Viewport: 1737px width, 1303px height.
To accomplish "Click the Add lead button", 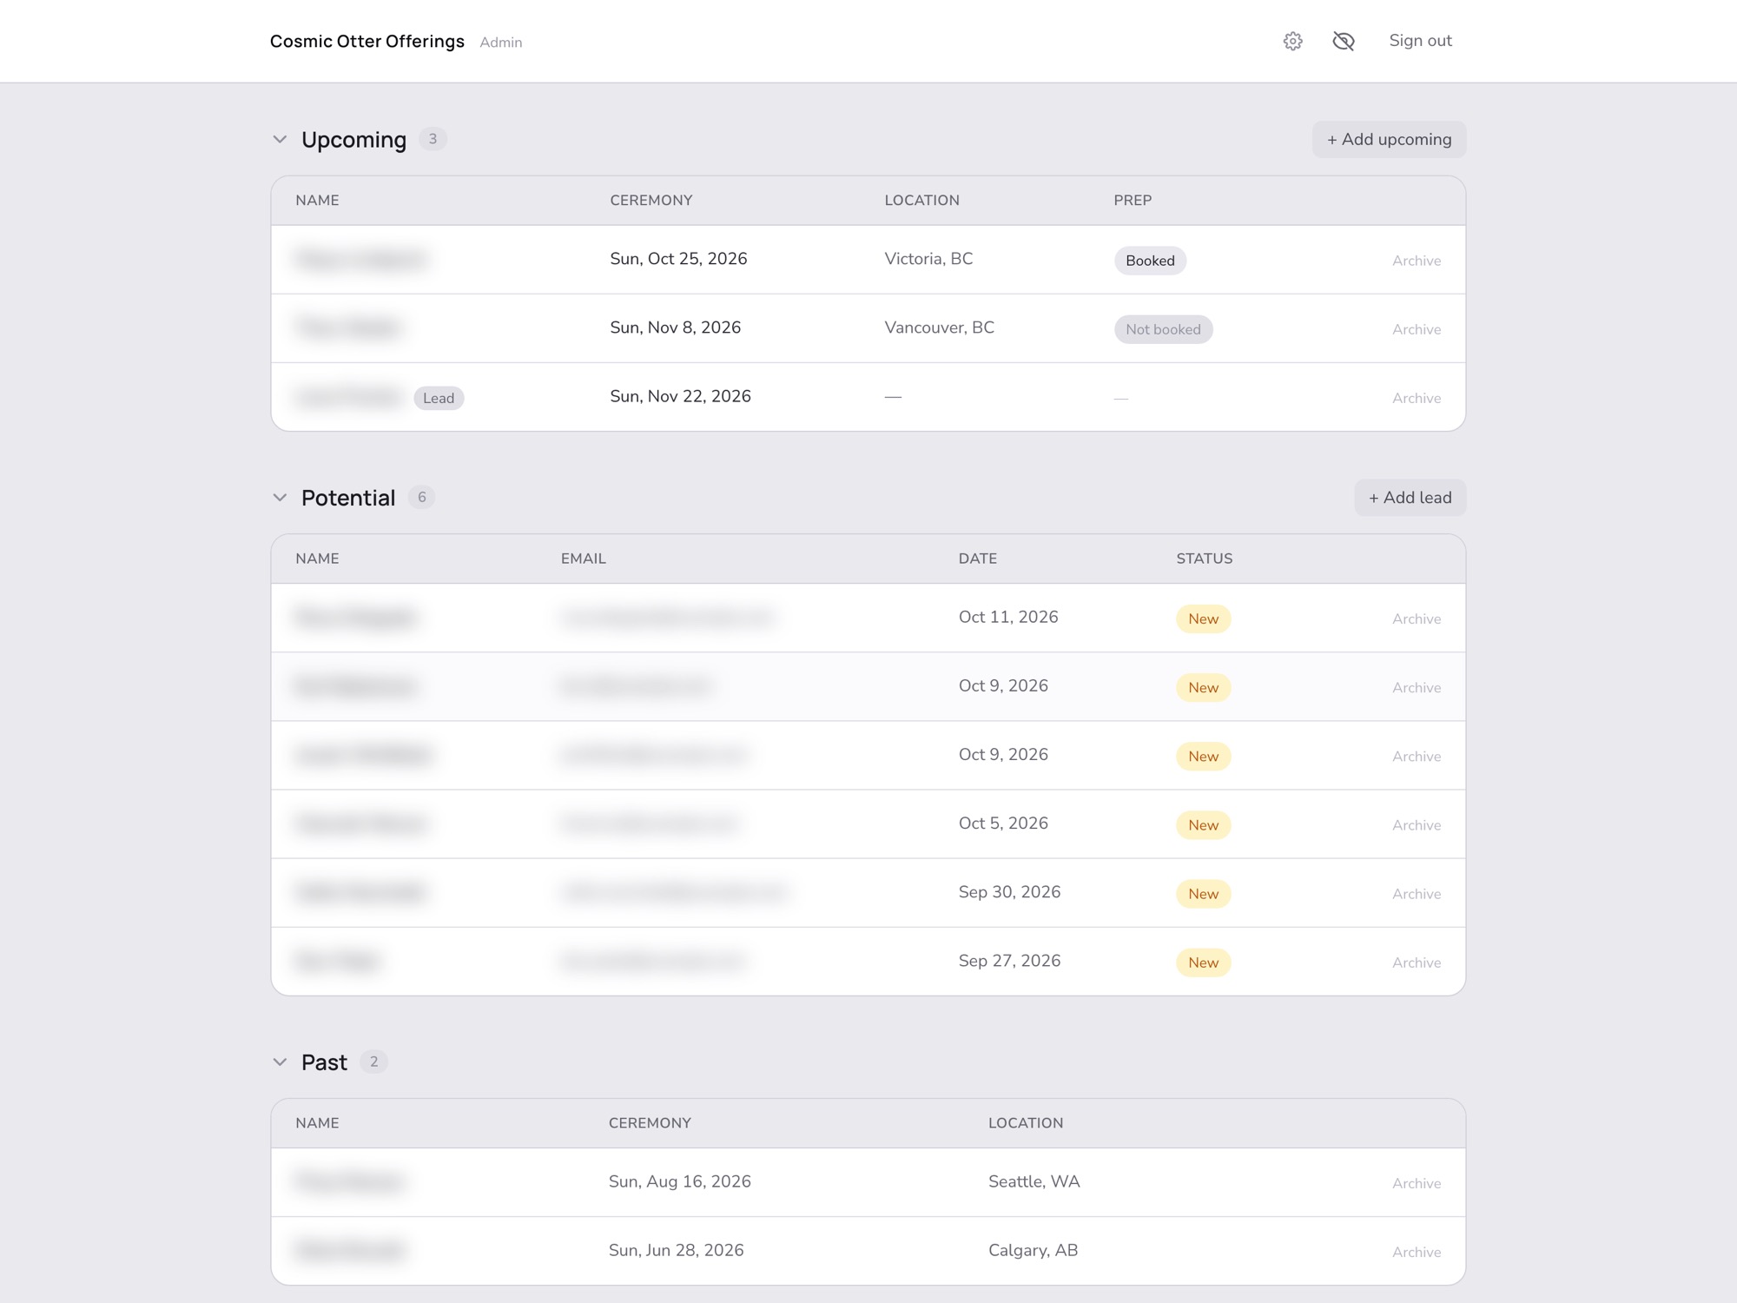I will [1410, 498].
